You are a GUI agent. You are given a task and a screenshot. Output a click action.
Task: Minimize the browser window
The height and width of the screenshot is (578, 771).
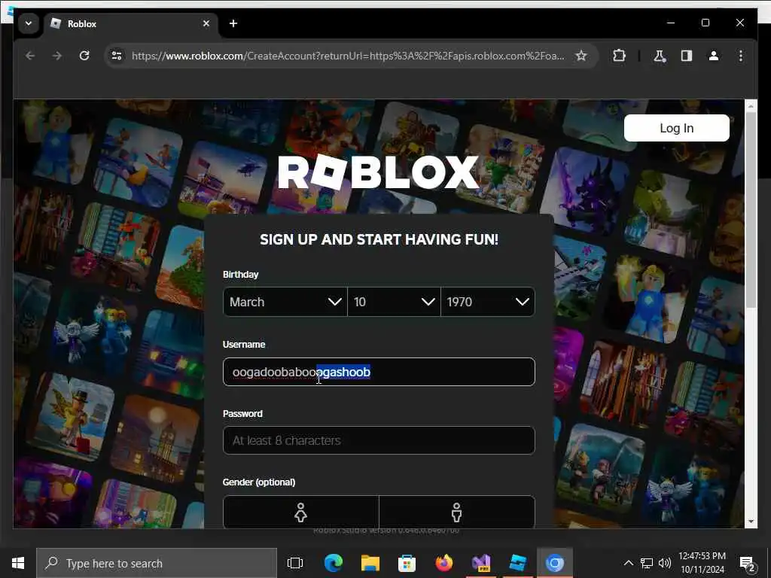tap(671, 23)
